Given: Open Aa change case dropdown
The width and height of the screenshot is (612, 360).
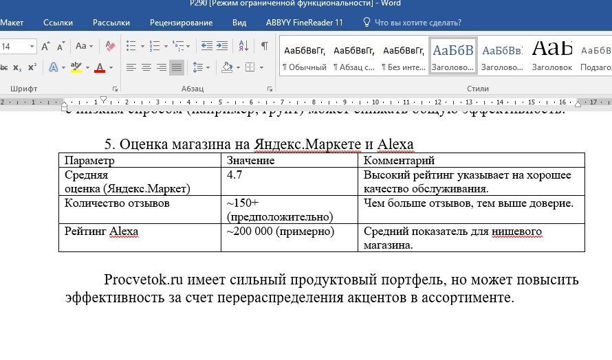Looking at the screenshot, I should click(84, 46).
